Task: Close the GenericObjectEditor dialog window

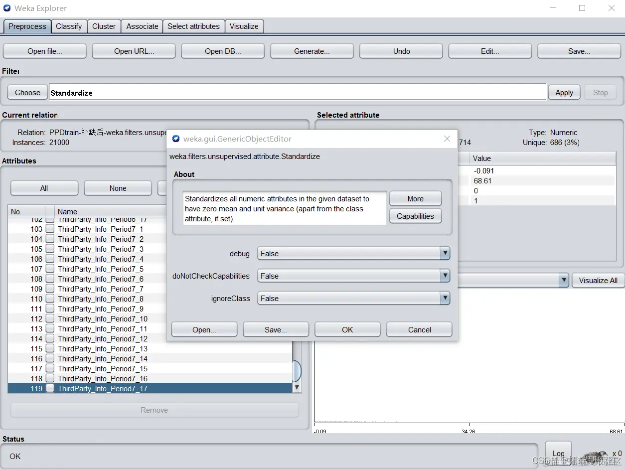Action: [x=447, y=139]
